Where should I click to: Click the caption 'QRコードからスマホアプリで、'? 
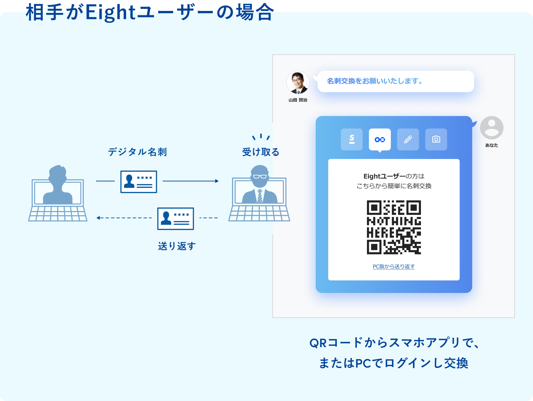click(394, 343)
